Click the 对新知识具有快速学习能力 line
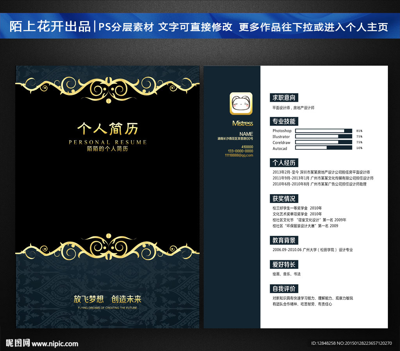The width and height of the screenshot is (400, 351). click(x=313, y=298)
